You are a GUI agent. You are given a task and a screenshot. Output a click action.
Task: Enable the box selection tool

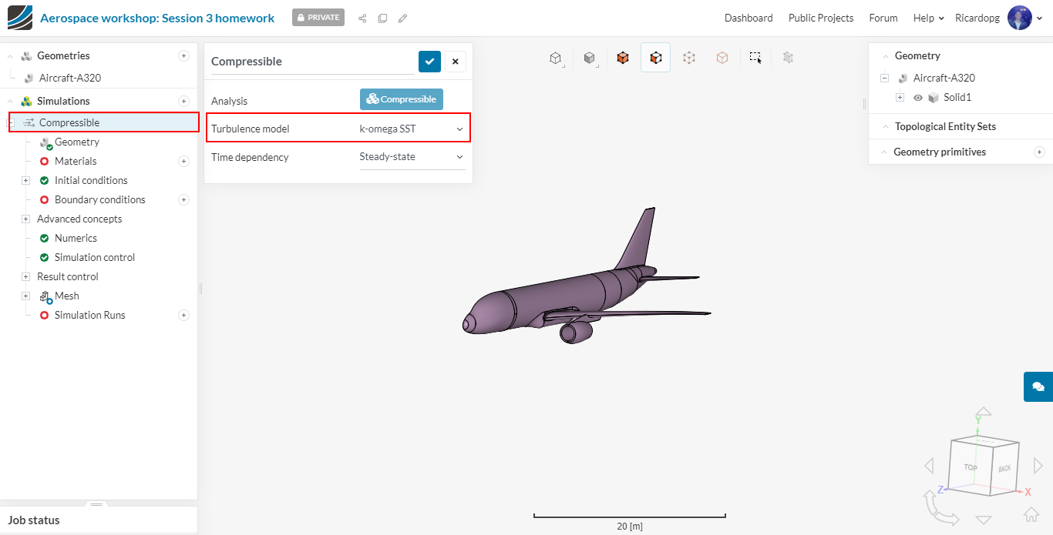pyautogui.click(x=755, y=58)
